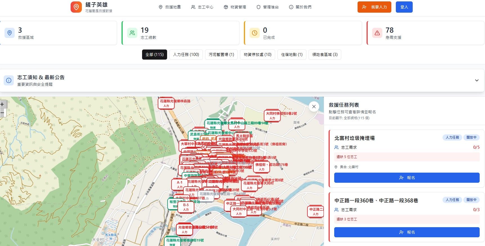485x246 pixels.
Task: Open the 救援地圖 nav item
Action: [x=170, y=7]
